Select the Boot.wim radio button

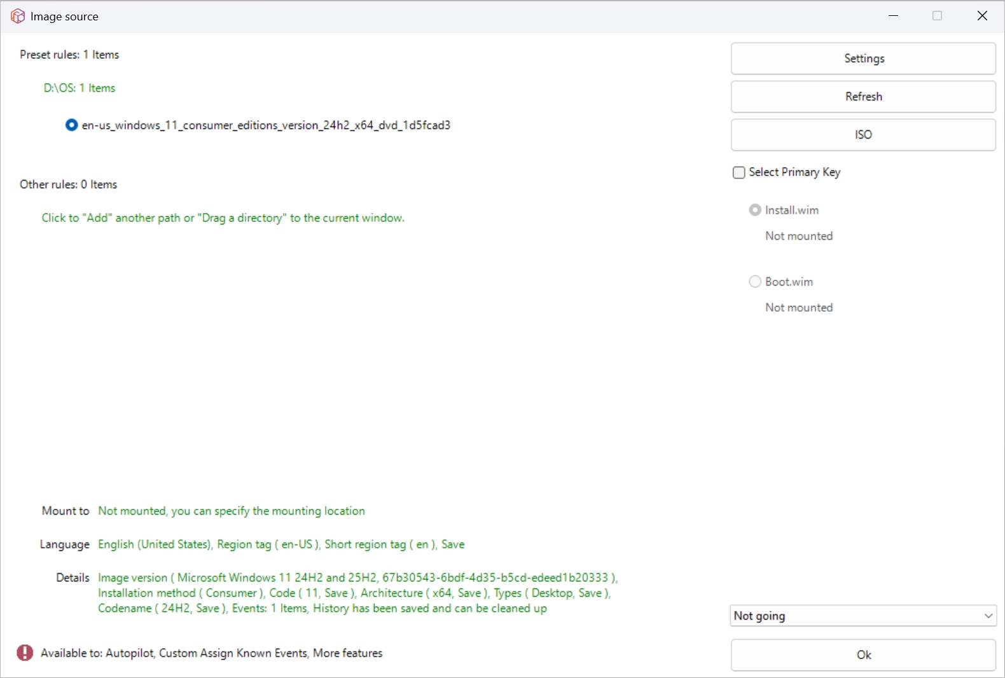pos(755,282)
